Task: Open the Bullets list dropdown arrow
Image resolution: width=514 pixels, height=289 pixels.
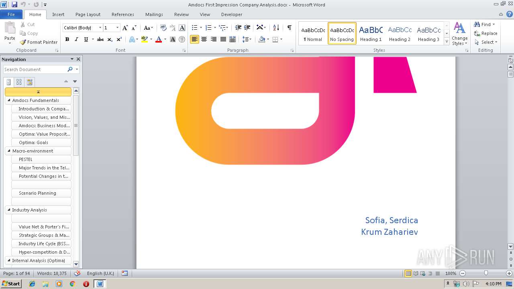Action: click(x=201, y=28)
